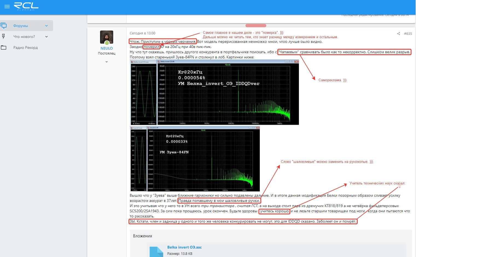
Task: Enlarge the Зуев-84FN spectrum image
Action: coord(195,159)
